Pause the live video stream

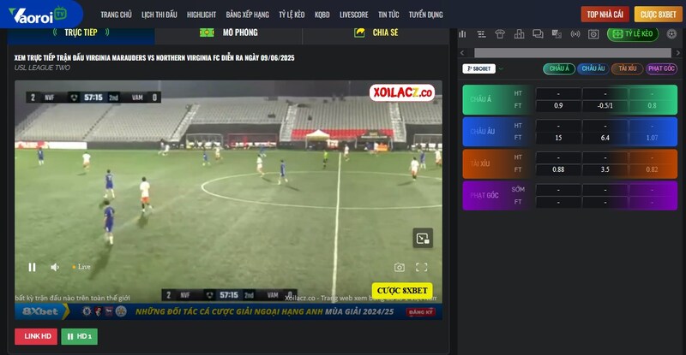click(x=32, y=267)
